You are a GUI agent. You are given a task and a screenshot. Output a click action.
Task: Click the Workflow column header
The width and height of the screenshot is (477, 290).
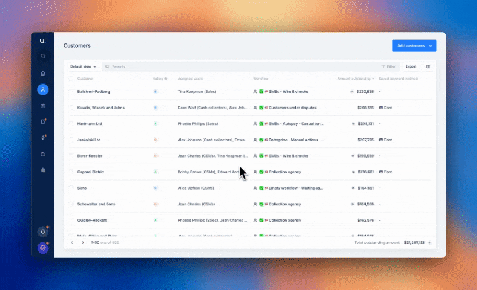(x=260, y=79)
